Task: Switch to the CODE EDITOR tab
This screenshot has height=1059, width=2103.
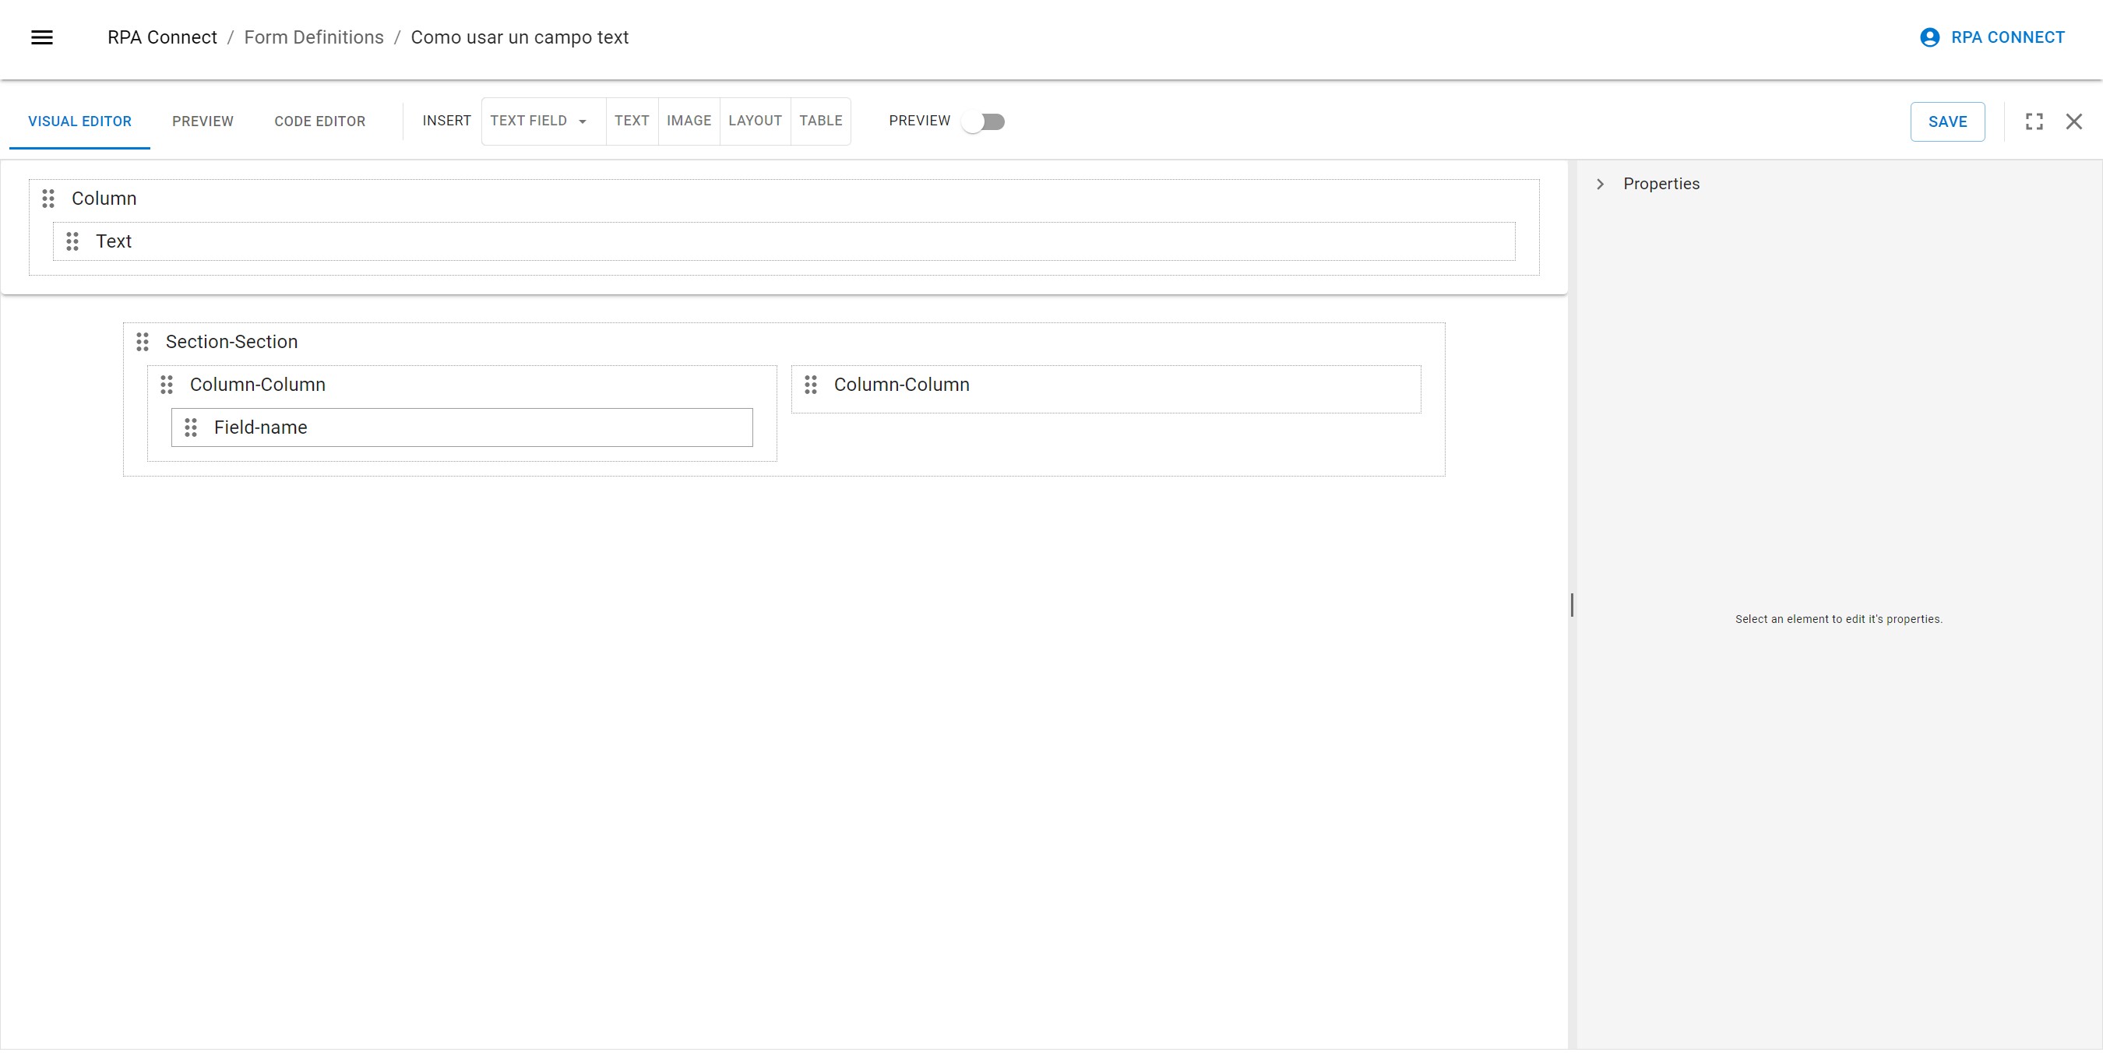Action: tap(319, 121)
